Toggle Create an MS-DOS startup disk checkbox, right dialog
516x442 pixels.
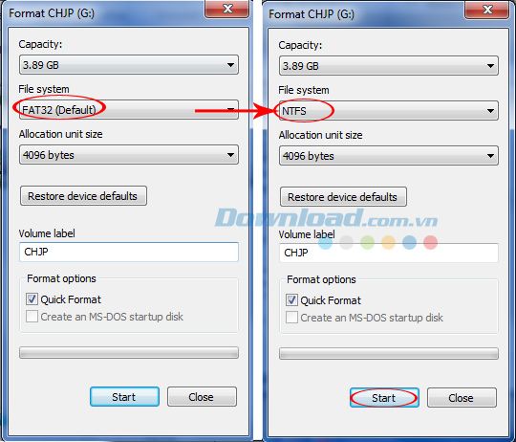pyautogui.click(x=291, y=318)
